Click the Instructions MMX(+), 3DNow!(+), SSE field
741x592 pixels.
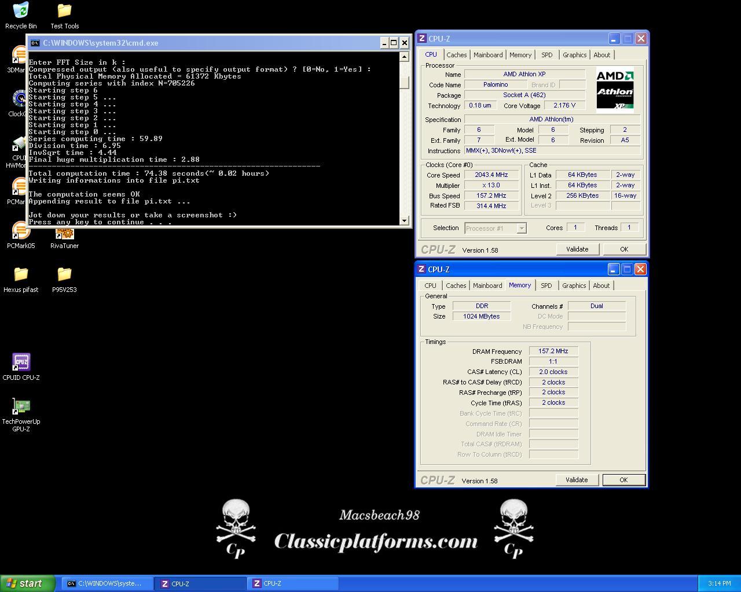(x=552, y=151)
